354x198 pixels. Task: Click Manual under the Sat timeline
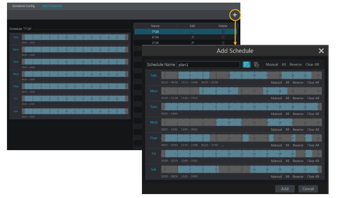pos(276,177)
